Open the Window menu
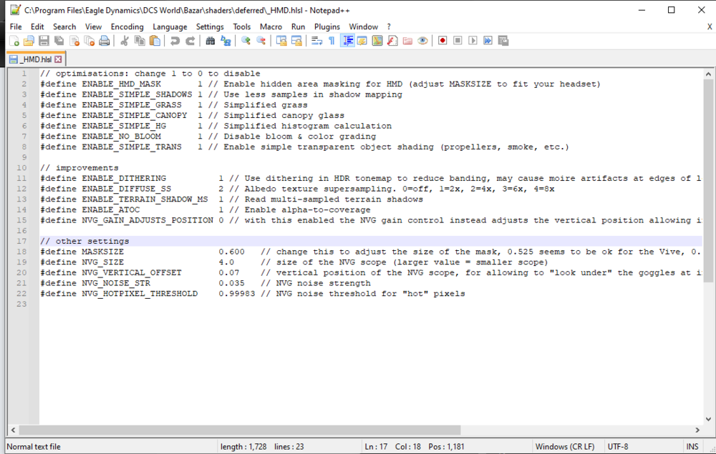Viewport: 716px width, 454px height. click(x=364, y=27)
